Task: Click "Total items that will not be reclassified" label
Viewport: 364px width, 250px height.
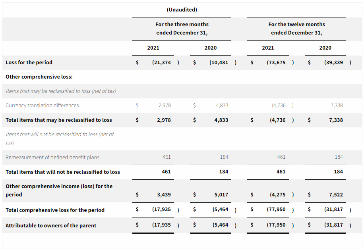Action: click(63, 172)
